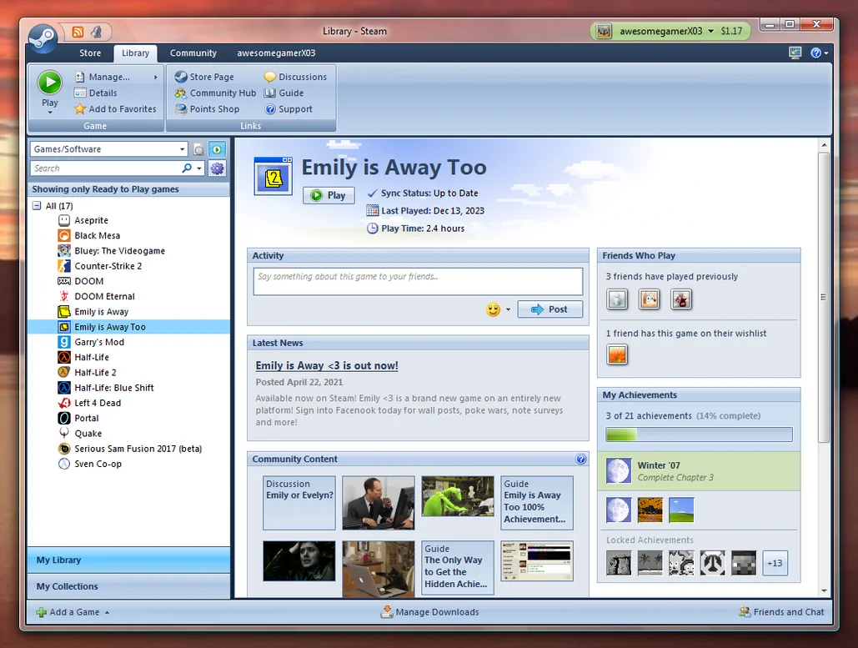The image size is (858, 648).
Task: Toggle the Ready to Play filter button
Action: coord(217,149)
